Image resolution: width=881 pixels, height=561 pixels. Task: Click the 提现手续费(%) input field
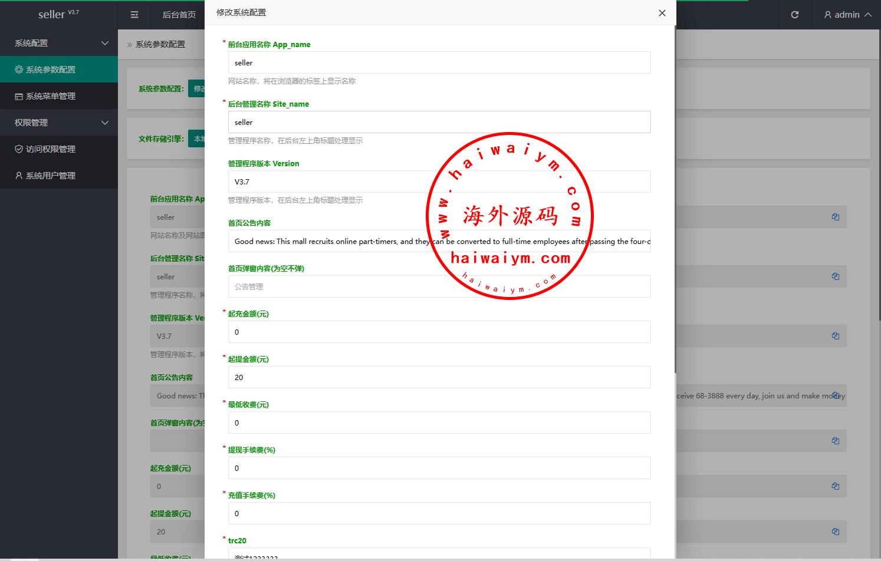click(x=439, y=468)
